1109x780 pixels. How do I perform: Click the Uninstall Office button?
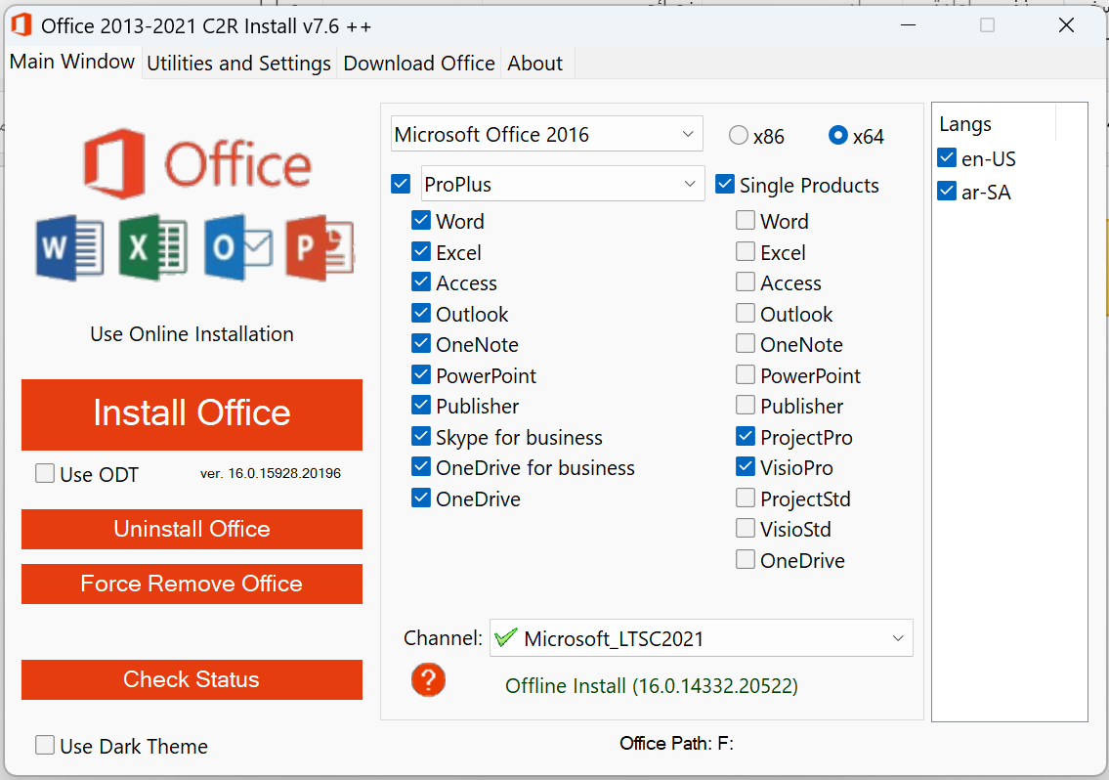[x=192, y=529]
